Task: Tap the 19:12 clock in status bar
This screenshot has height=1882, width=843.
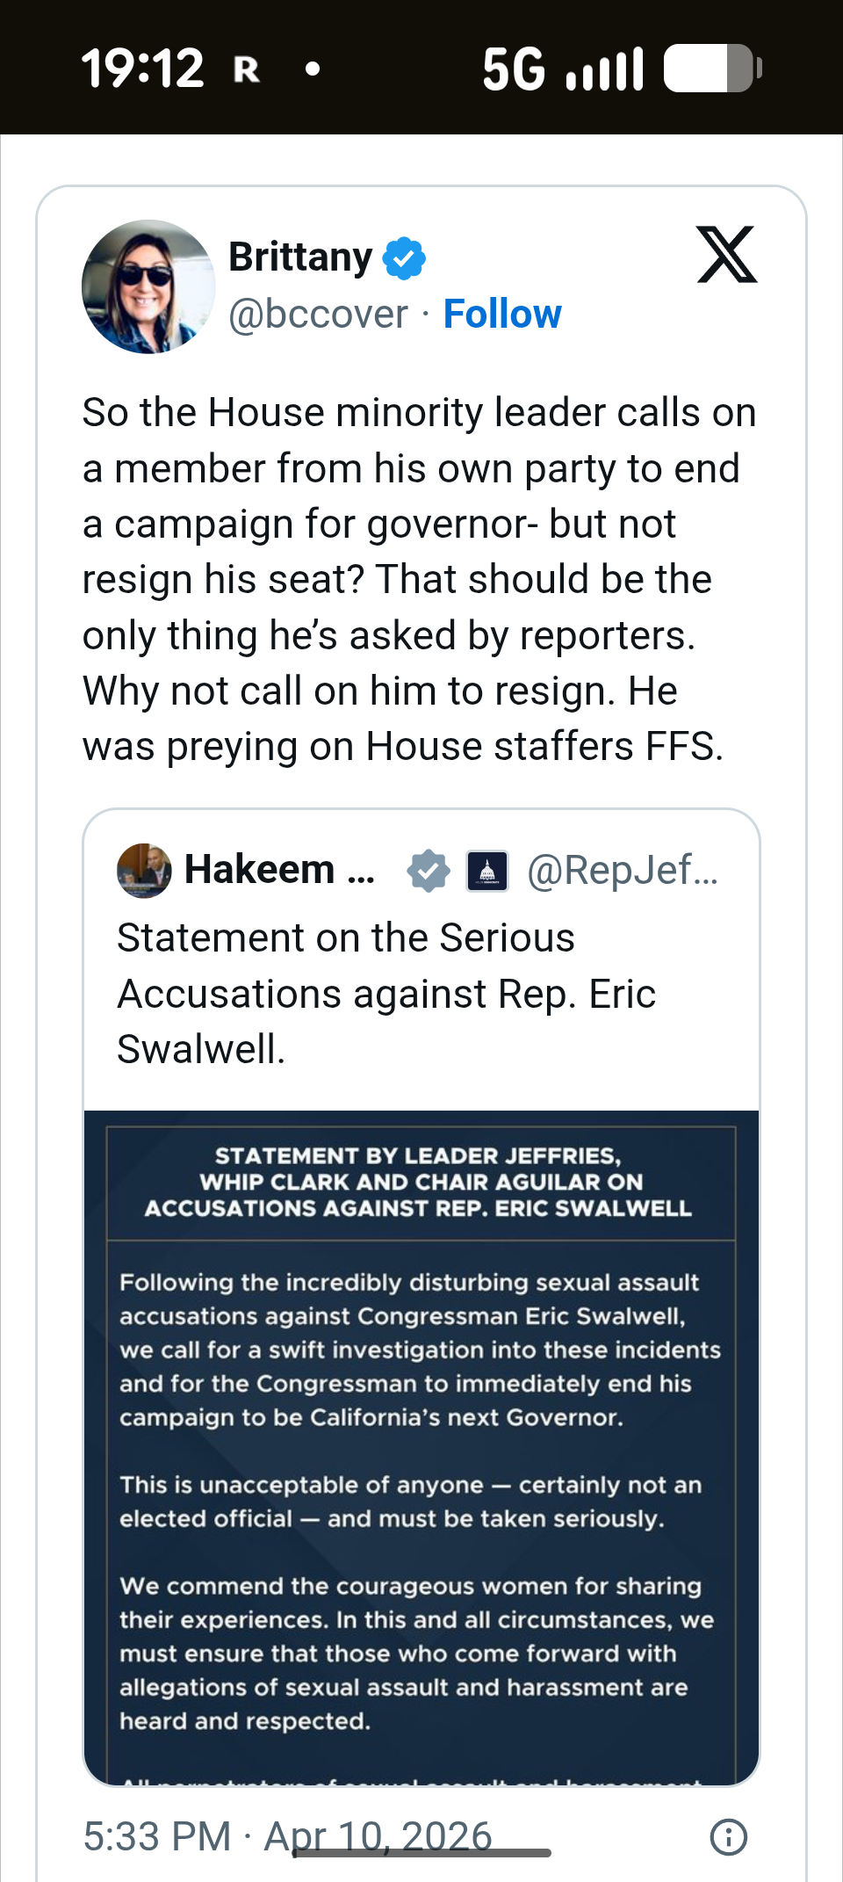Action: coord(142,69)
